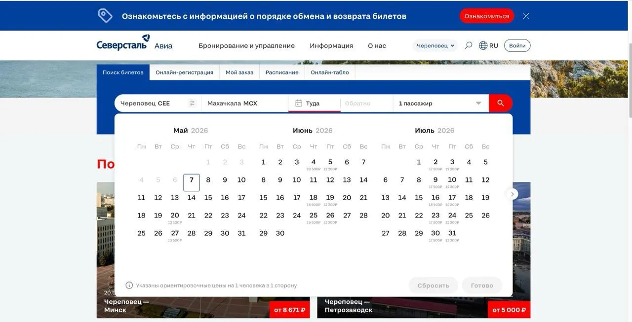Select July 16 priced 18 500₽
Screen dimensions: 632x322
click(435, 200)
